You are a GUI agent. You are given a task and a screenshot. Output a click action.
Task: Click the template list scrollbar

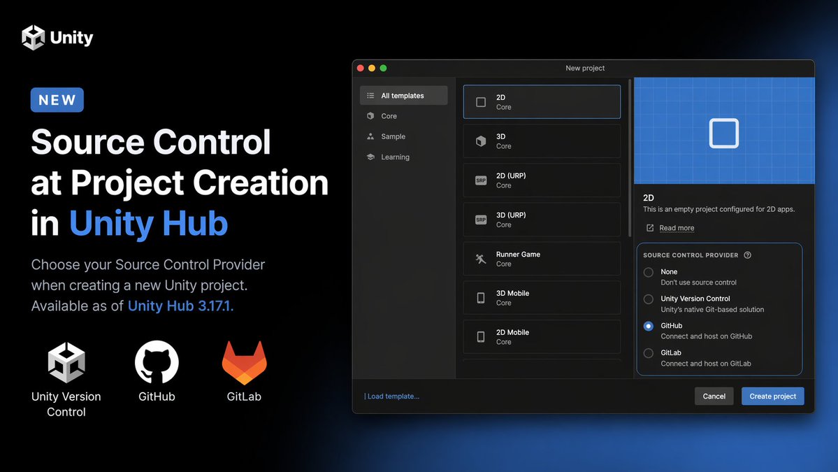pos(630,158)
